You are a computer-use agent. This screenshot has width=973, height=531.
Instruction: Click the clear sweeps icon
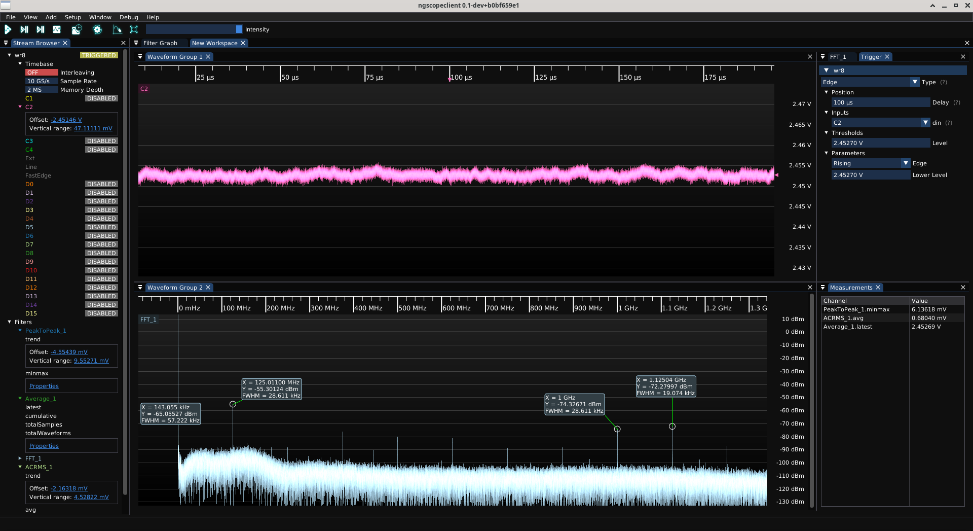pyautogui.click(x=117, y=29)
